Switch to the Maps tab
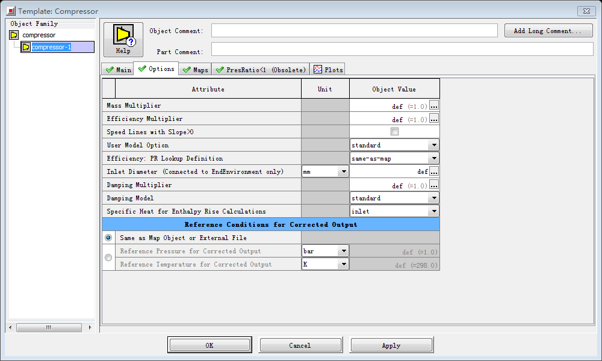 (x=195, y=70)
